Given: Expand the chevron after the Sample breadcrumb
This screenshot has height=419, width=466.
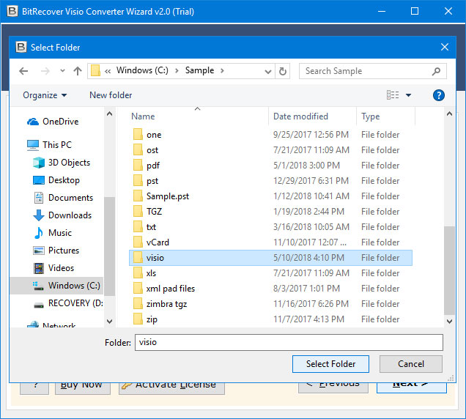Looking at the screenshot, I should pos(222,71).
